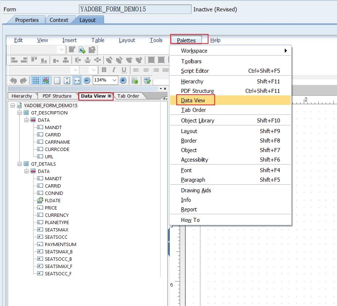This screenshot has width=337, height=306.
Task: Click the Align Center paragraph icon
Action: [x=146, y=70]
